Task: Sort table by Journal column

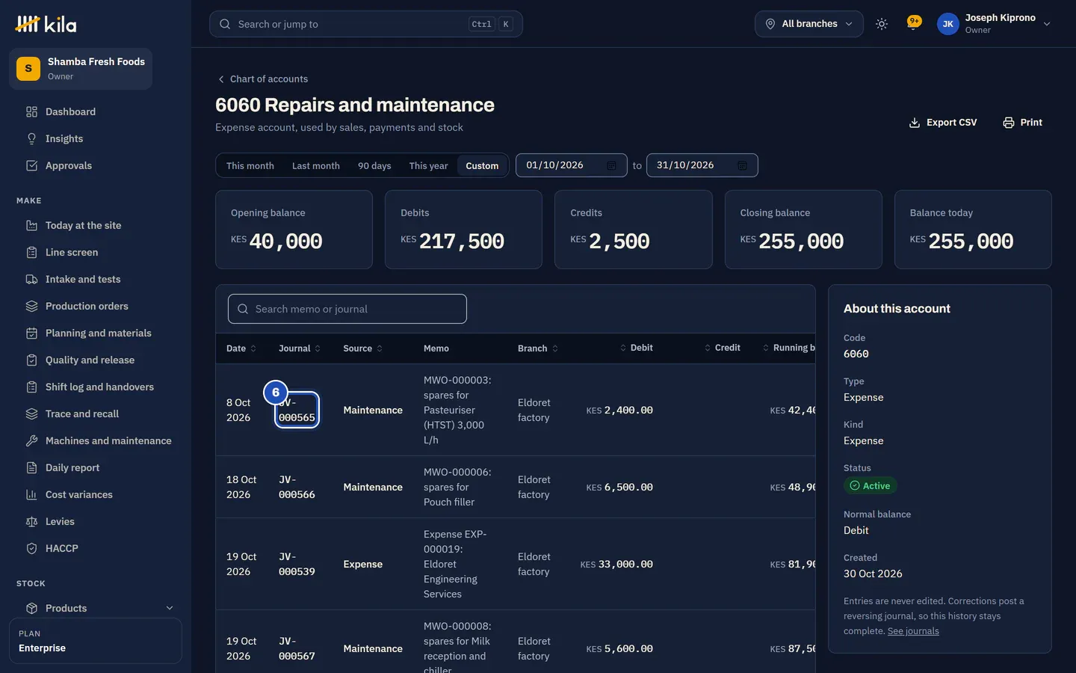Action: tap(300, 348)
